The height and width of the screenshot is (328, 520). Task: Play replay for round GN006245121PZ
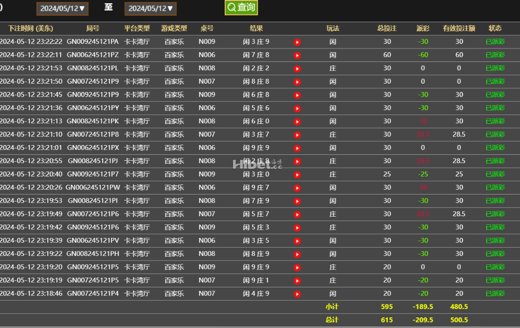point(297,55)
